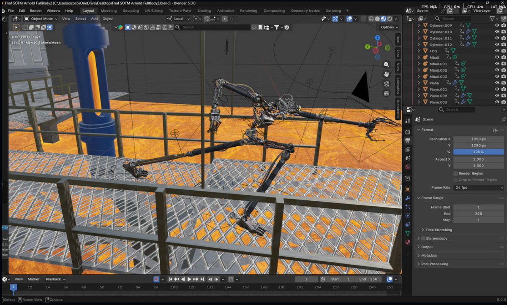Open the Format panel presets icon
This screenshot has width=507, height=305.
point(495,130)
